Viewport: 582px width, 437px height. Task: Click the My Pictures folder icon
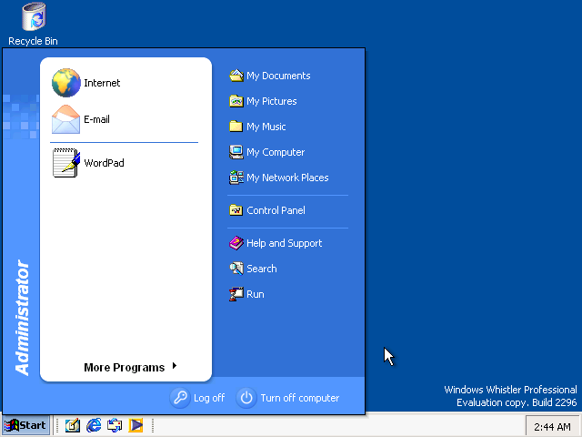pos(236,101)
